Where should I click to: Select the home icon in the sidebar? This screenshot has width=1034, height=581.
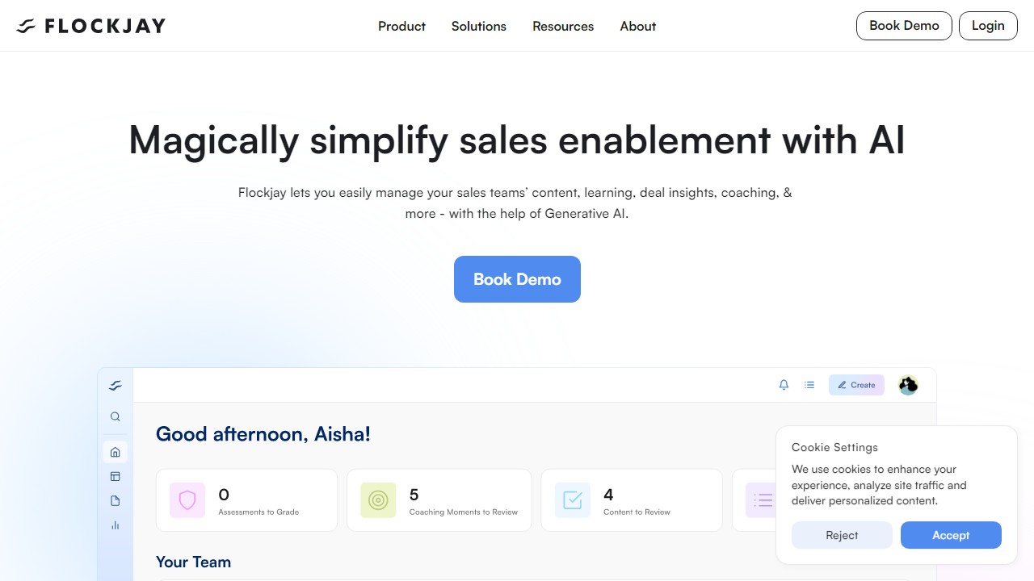click(x=116, y=452)
